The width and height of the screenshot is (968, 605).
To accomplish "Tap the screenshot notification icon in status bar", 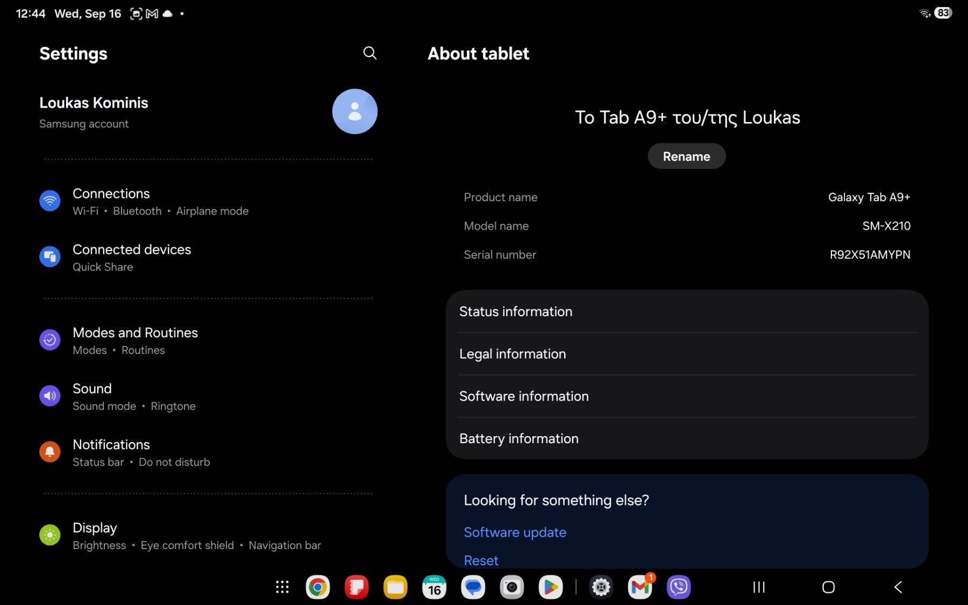I will point(137,13).
